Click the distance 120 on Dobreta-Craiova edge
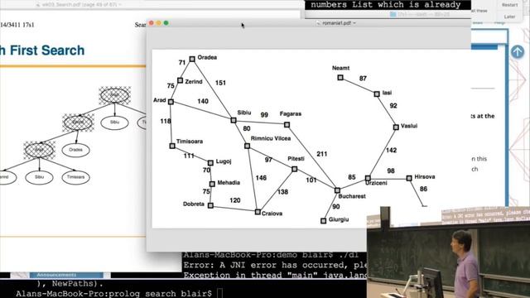Screen dimensions: 530x298 [235, 200]
